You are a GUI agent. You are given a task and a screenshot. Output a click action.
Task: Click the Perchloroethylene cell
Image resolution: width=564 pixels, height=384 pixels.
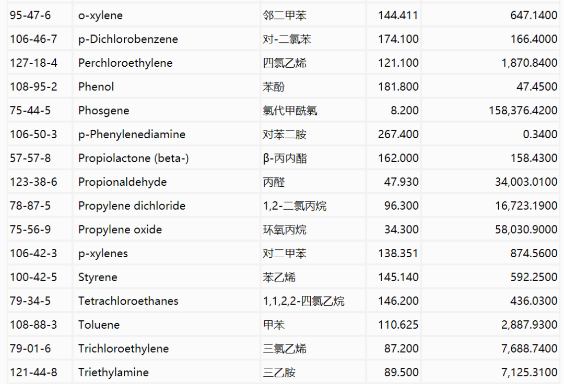click(125, 63)
